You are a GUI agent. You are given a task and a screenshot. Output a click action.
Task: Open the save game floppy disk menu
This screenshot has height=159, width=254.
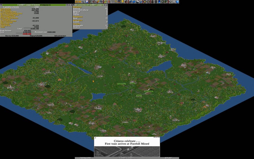(87, 2)
